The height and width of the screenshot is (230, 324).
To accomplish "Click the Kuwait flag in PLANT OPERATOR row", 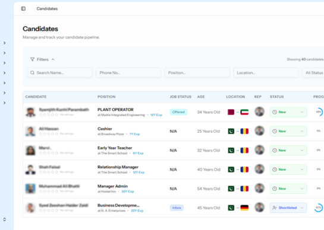I will click(x=244, y=112).
